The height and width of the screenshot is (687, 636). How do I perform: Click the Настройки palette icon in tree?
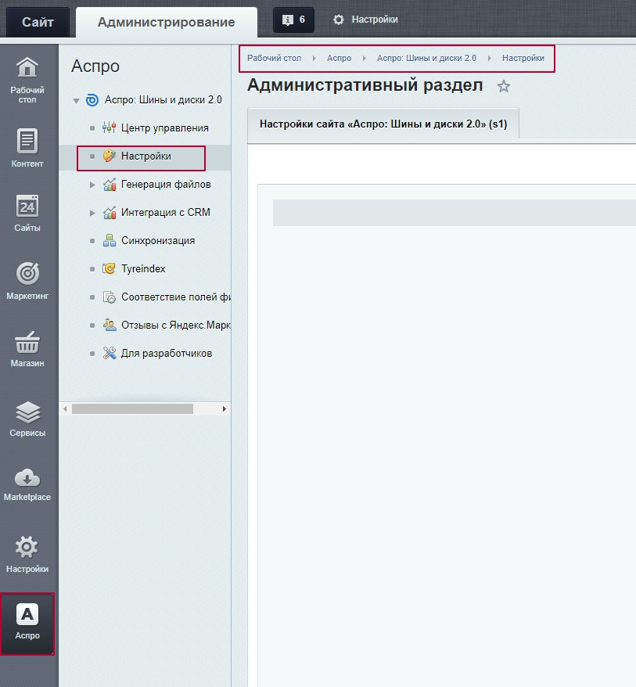pos(109,156)
